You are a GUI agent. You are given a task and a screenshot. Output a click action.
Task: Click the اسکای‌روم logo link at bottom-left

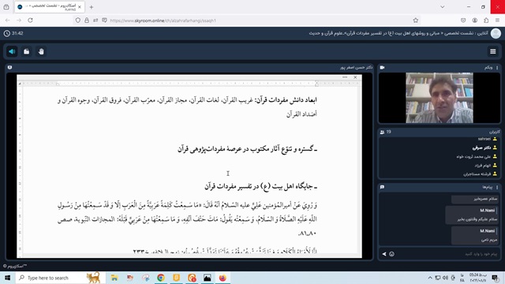tap(15, 266)
